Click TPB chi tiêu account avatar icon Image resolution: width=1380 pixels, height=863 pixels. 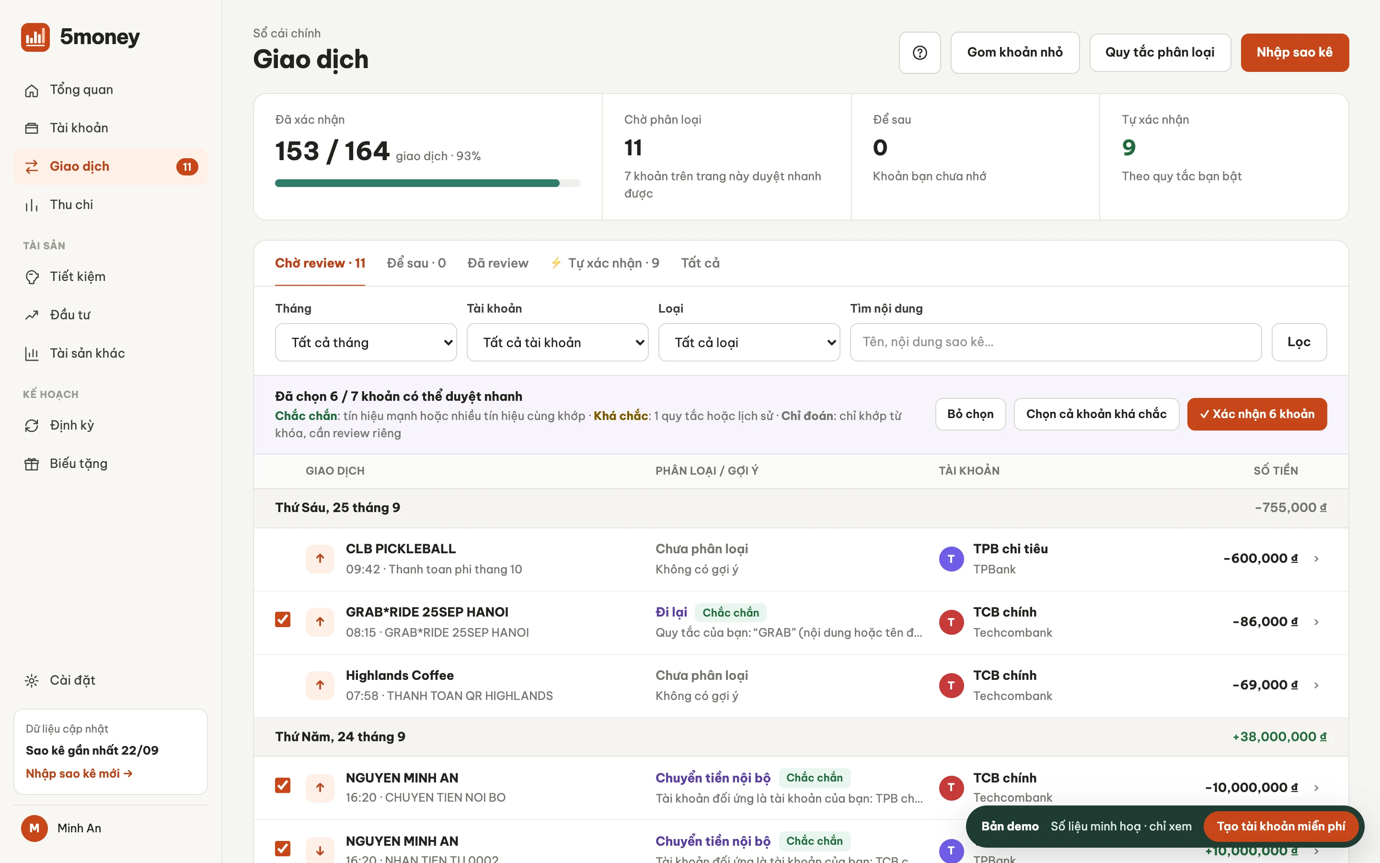pyautogui.click(x=951, y=559)
